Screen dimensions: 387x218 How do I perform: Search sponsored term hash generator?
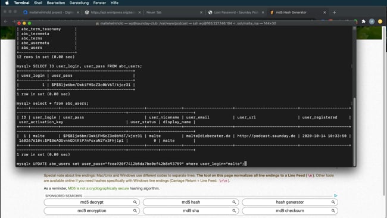pyautogui.click(x=290, y=202)
